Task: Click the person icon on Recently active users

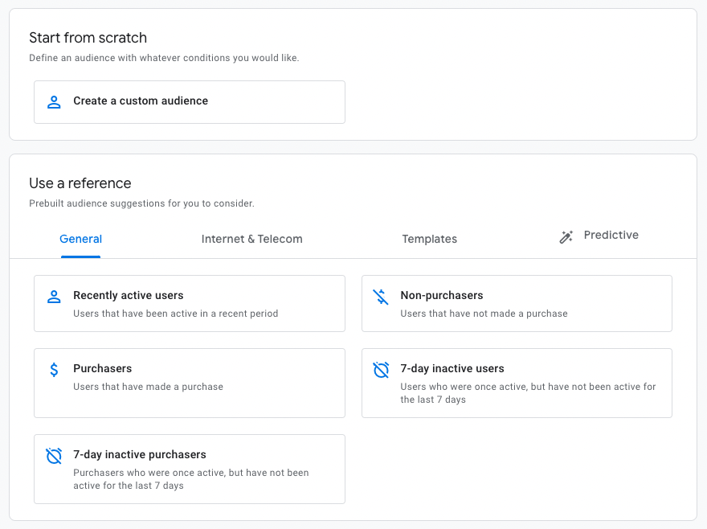Action: (54, 297)
